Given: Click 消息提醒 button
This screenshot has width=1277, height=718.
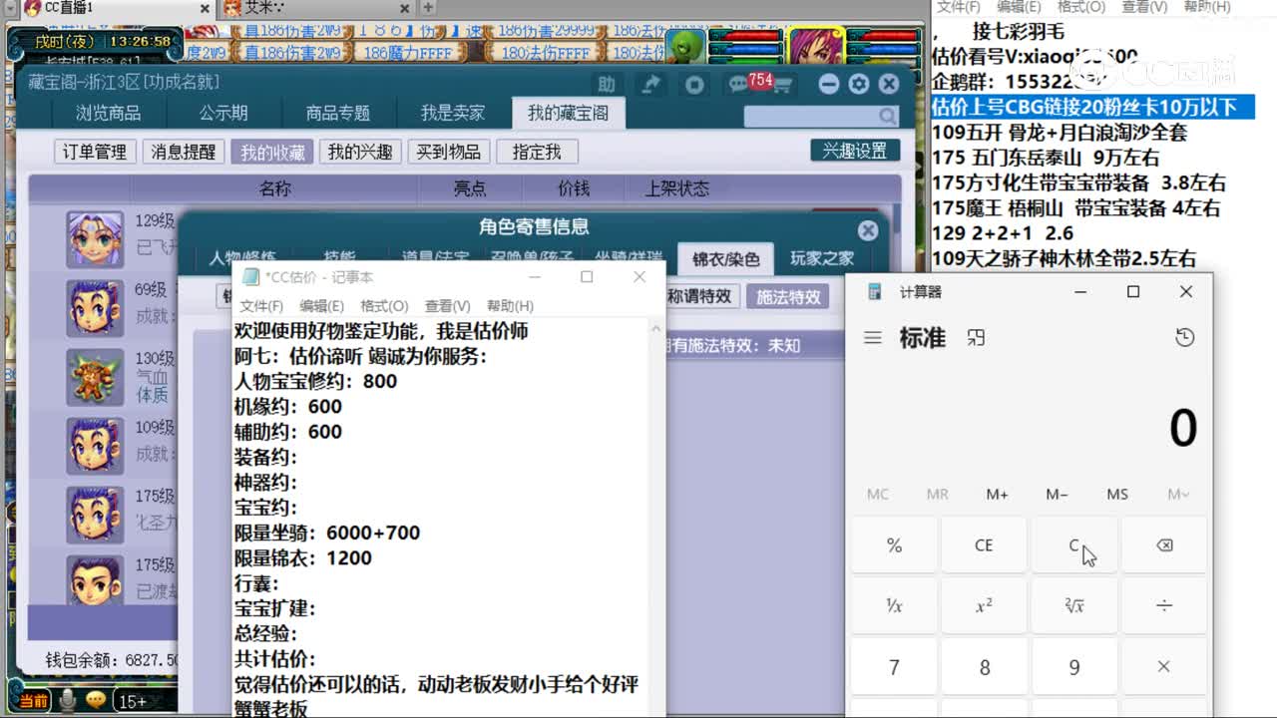Looking at the screenshot, I should coord(184,152).
